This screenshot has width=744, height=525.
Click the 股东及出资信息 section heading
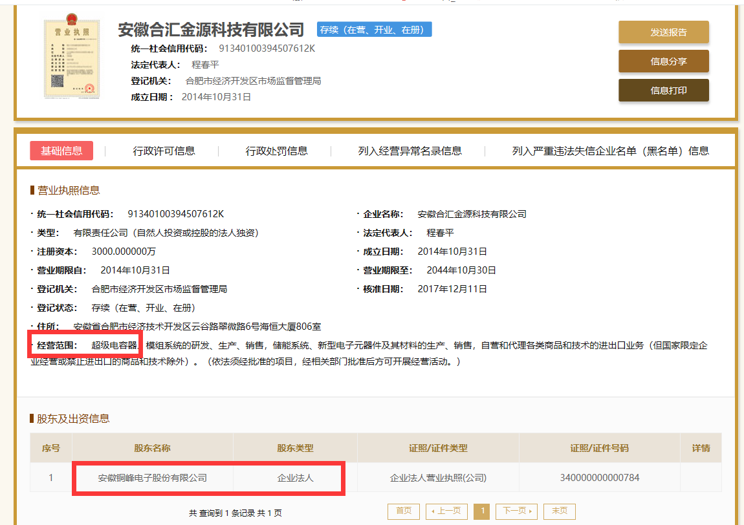tap(73, 419)
